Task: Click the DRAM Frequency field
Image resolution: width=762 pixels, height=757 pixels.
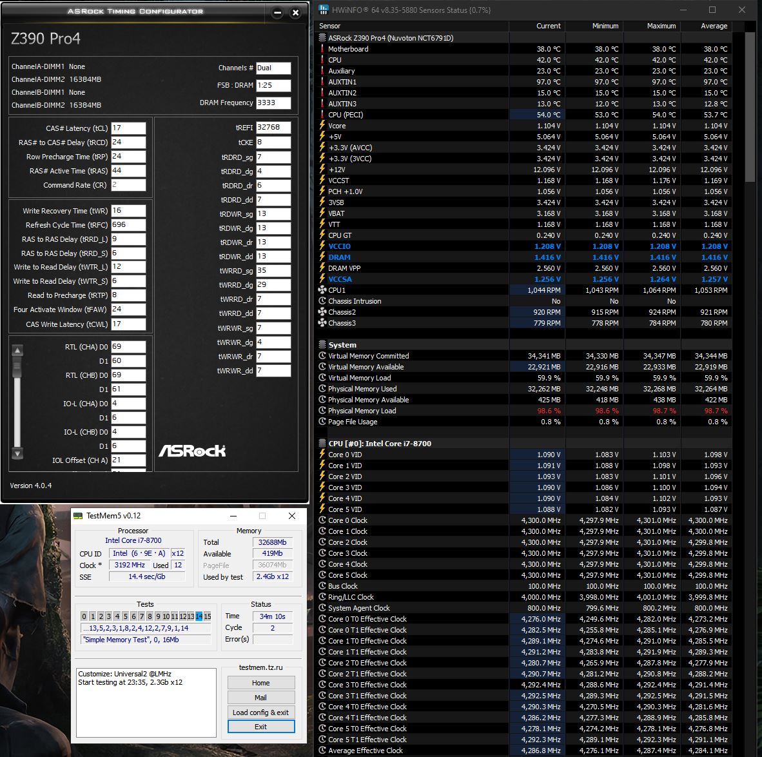Action: click(x=273, y=103)
